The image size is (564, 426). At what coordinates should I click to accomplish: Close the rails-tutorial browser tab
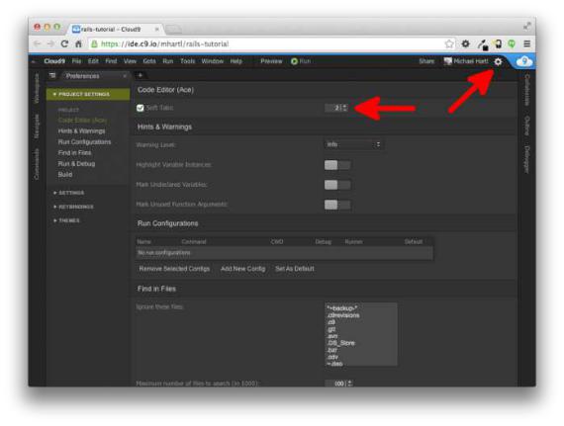tap(156, 29)
